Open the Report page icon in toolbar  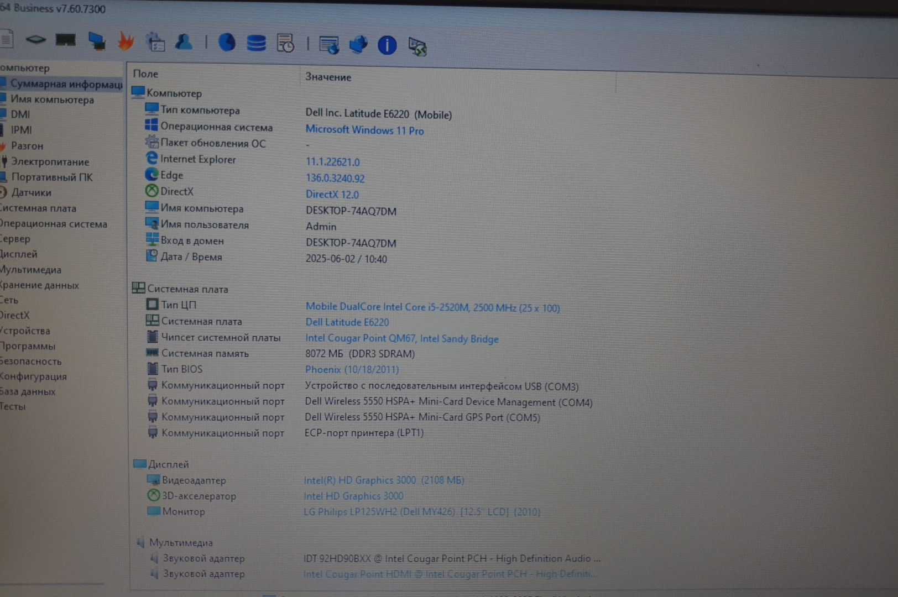coord(6,39)
